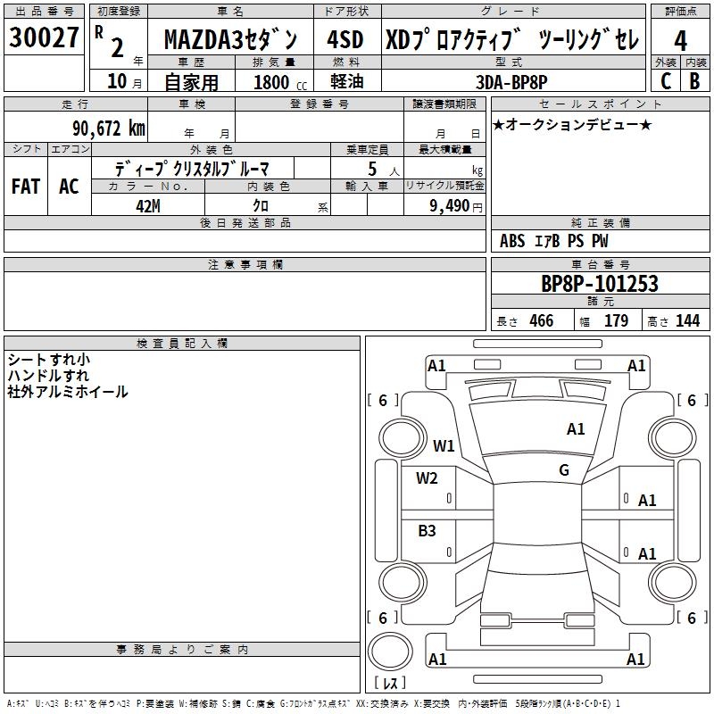The height and width of the screenshot is (714, 714).
Task: Click the height value 144
Action: (x=687, y=321)
